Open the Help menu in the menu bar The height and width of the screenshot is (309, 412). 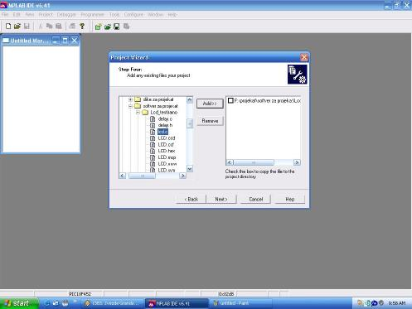click(172, 15)
